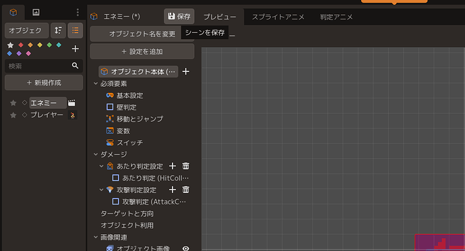Viewport: 465px width, 251px height.
Task: Collapse the 攻撃判定設定 group
Action: point(101,190)
